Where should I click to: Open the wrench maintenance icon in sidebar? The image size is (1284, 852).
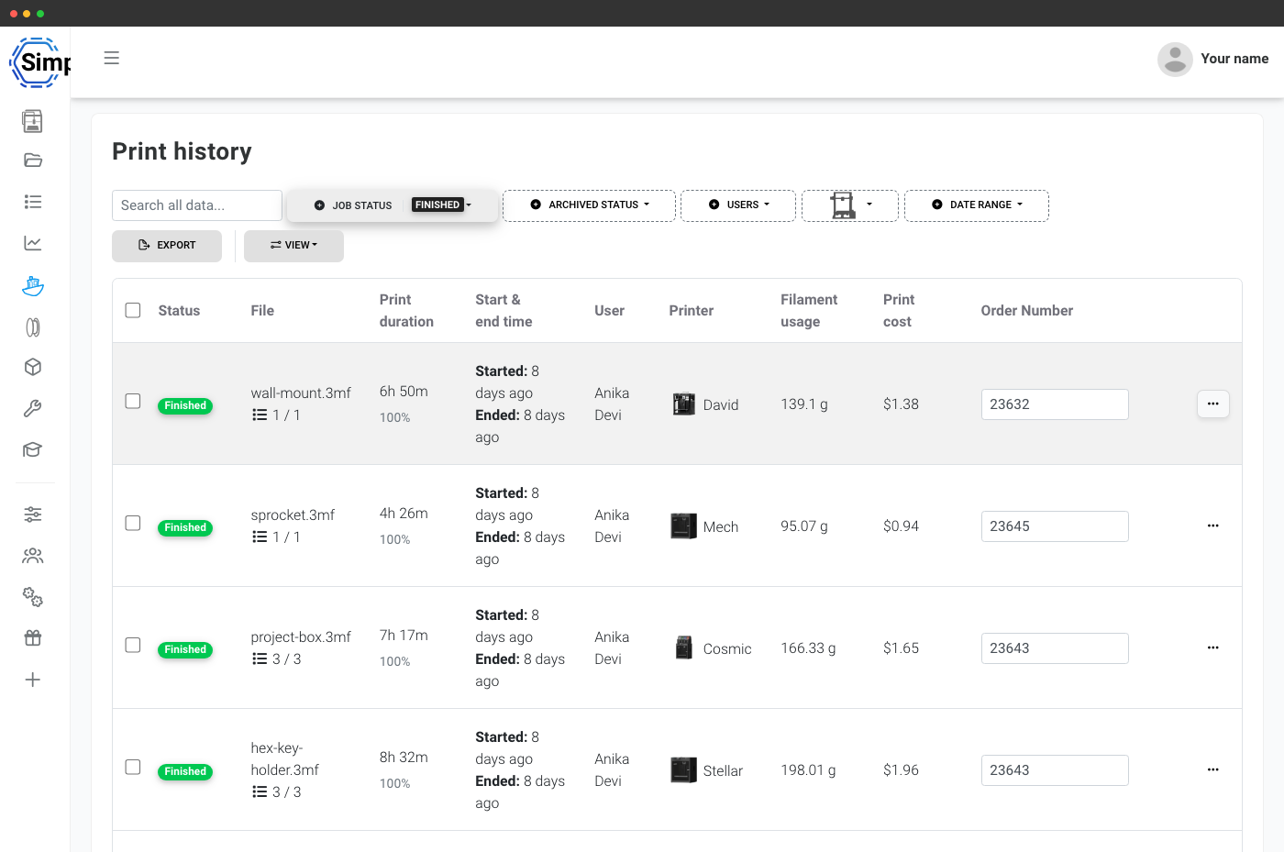(33, 408)
